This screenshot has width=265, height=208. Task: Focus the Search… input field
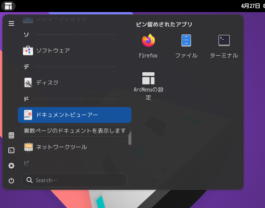[75, 180]
